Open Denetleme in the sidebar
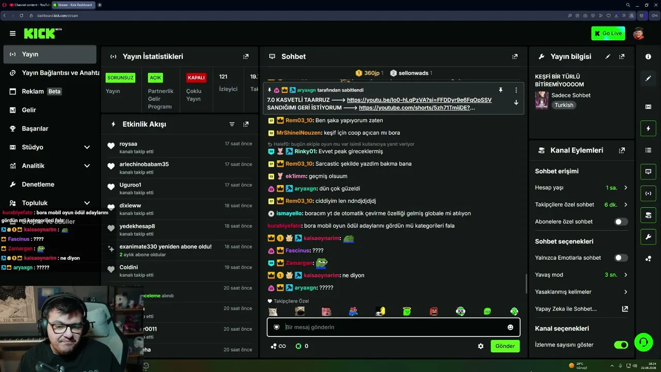 (x=50, y=184)
